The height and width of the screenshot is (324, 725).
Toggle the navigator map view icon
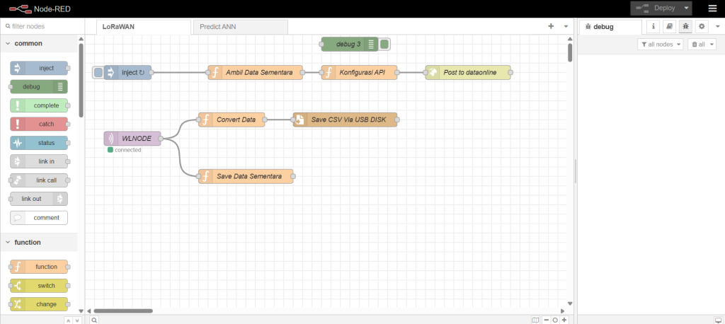click(x=535, y=320)
